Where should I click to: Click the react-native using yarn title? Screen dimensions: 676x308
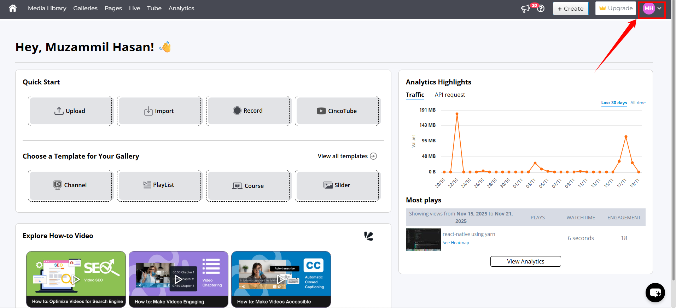(469, 234)
